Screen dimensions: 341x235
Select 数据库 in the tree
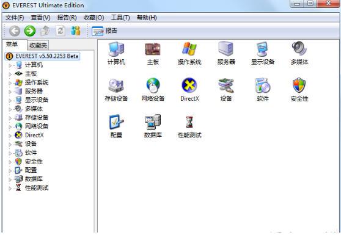[x=34, y=179]
